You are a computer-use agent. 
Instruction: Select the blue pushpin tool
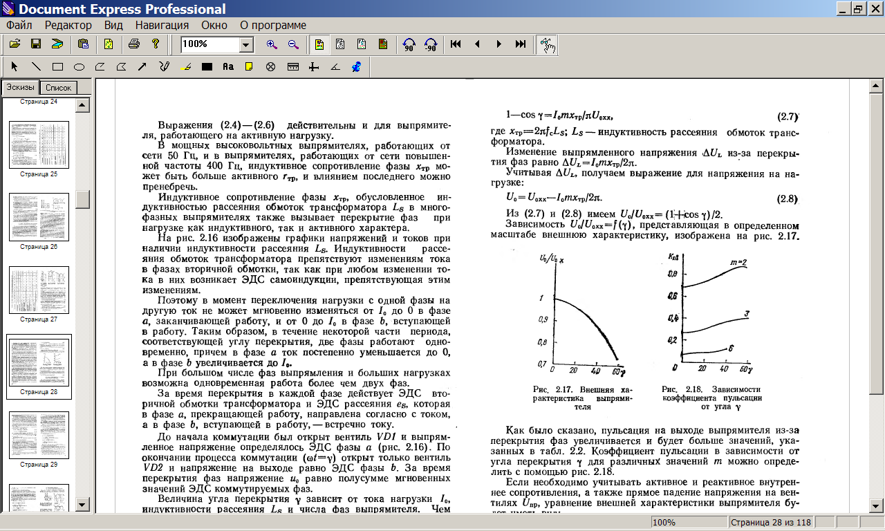(x=357, y=67)
